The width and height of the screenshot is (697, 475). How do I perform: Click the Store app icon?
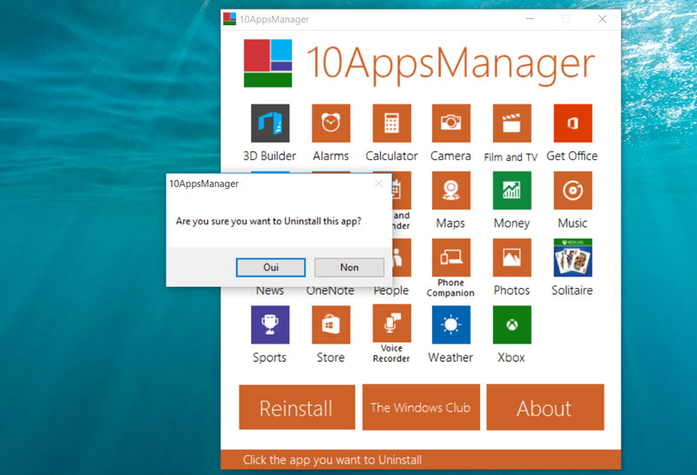[331, 324]
